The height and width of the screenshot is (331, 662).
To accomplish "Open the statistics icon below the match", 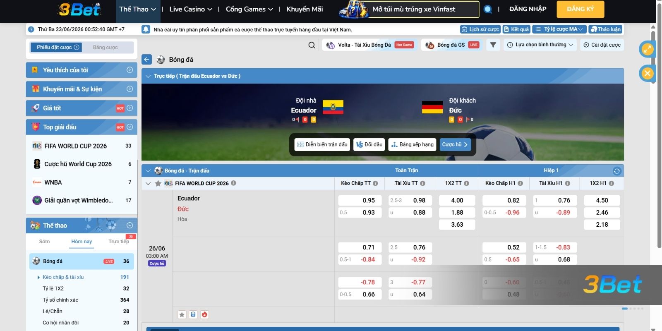I will coord(193,314).
